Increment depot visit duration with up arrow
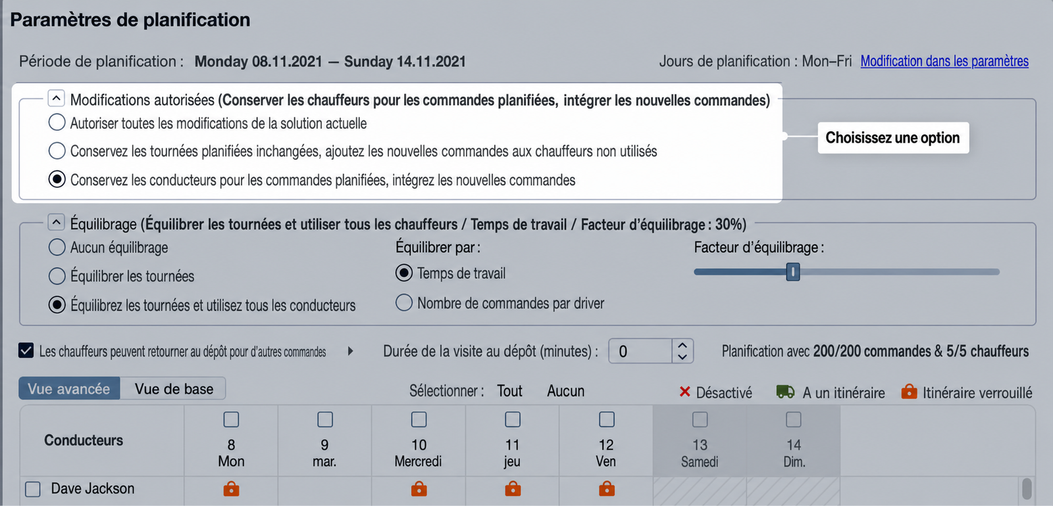Image resolution: width=1053 pixels, height=506 pixels. point(682,345)
